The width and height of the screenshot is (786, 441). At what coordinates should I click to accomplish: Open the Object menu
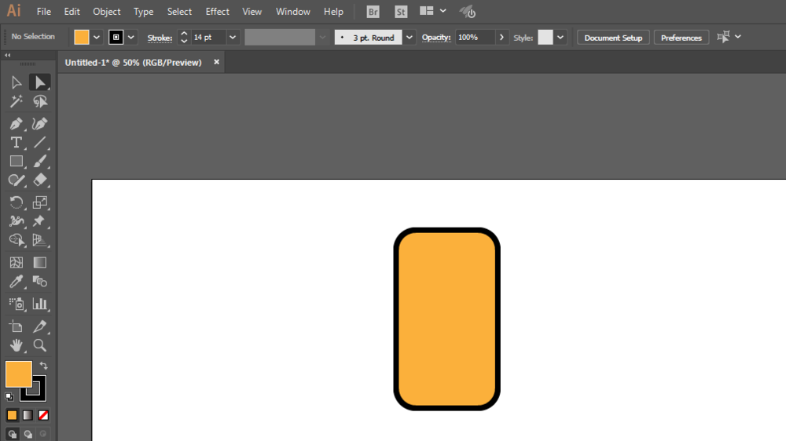coord(107,12)
